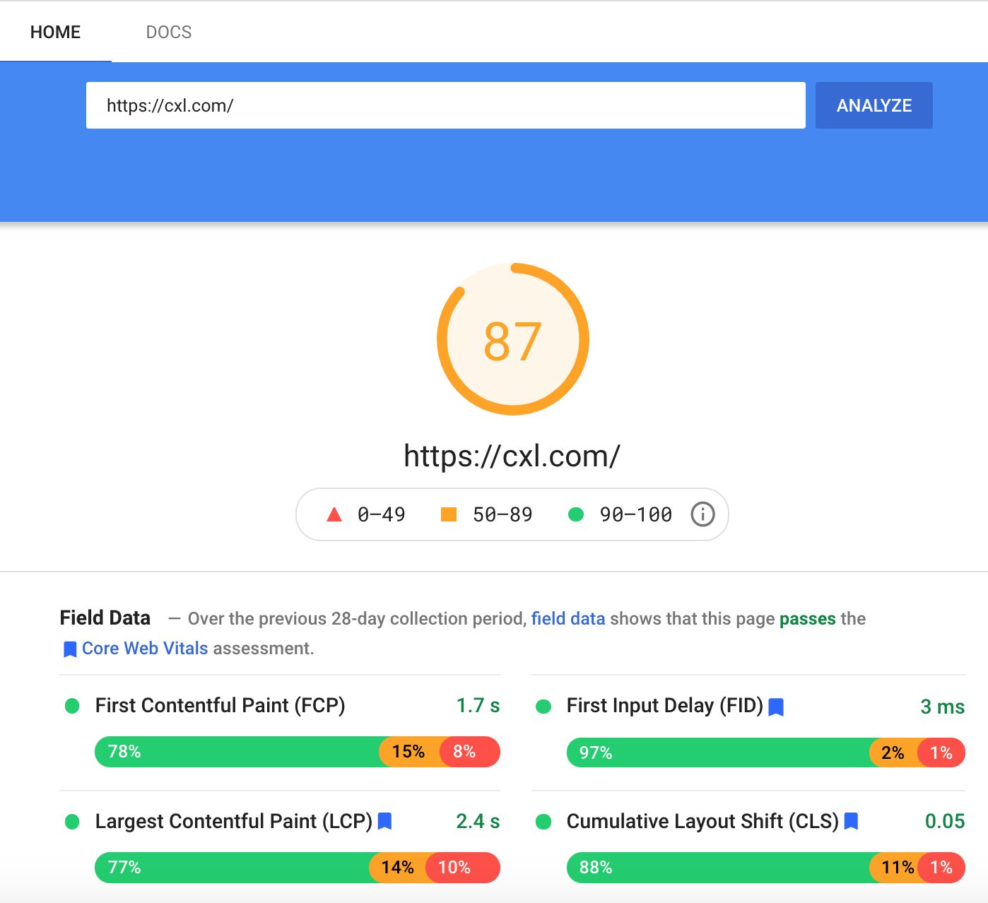The width and height of the screenshot is (988, 903).
Task: Click the green word 'passes'
Action: pos(808,619)
